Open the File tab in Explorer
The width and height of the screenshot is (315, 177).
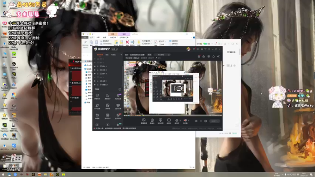click(x=85, y=37)
